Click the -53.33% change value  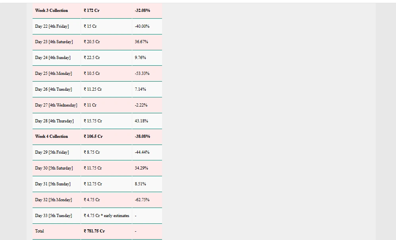(x=142, y=74)
